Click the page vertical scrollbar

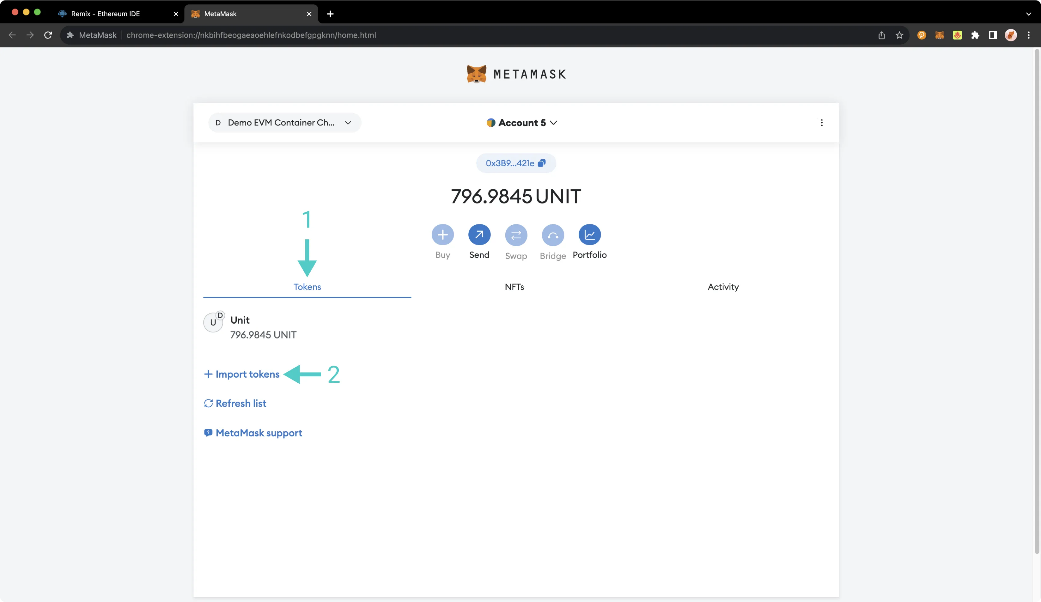1037,301
